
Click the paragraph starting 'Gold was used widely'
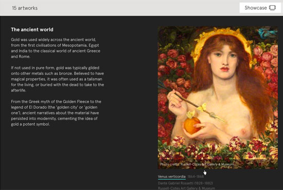[x=56, y=48]
